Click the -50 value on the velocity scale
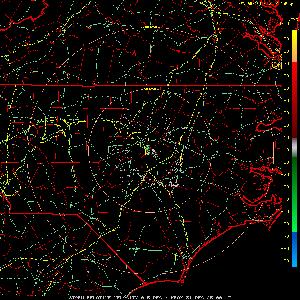This screenshot has height=300, width=300. pyautogui.click(x=285, y=212)
